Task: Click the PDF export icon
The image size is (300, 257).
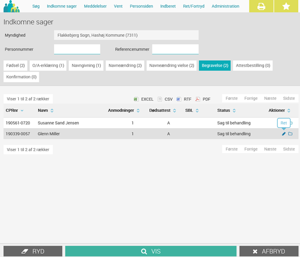Action: coord(197,99)
